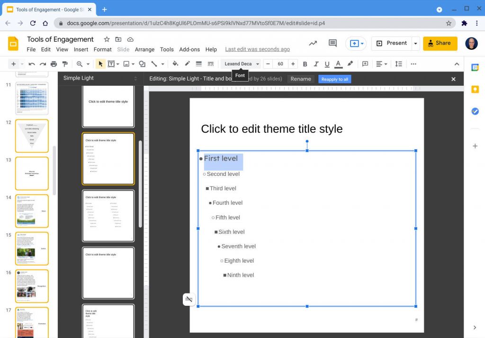Open the Add-ons menu
Viewport: 485px width, 338px height.
189,49
